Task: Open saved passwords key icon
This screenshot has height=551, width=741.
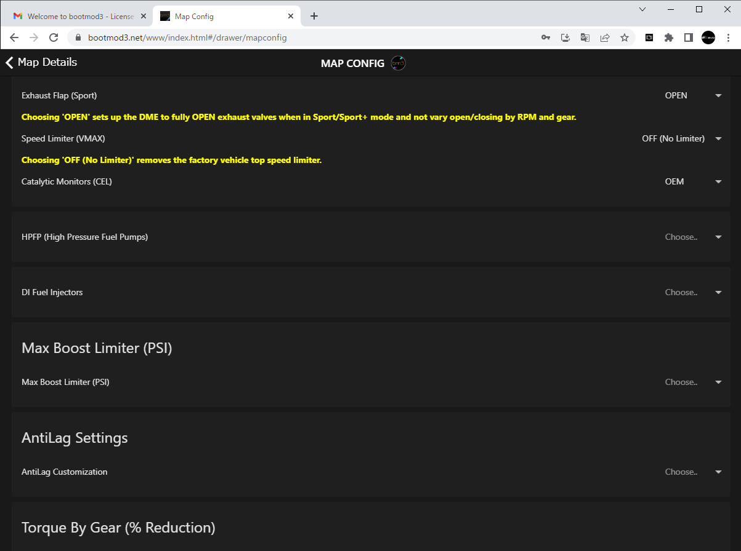Action: [x=546, y=38]
